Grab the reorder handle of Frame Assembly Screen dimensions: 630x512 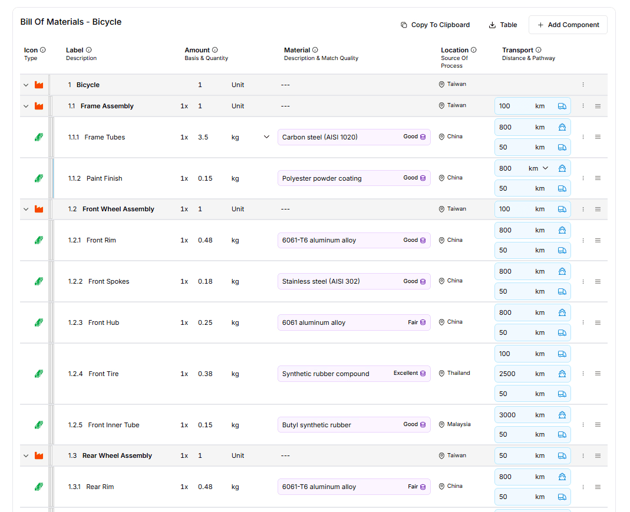pos(598,107)
